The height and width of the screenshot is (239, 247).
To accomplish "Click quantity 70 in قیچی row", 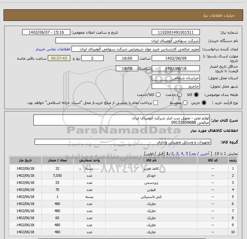I will pos(57,190).
